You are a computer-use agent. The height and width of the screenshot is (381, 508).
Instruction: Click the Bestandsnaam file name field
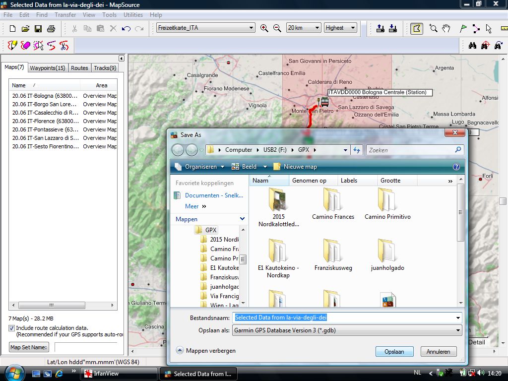coord(342,317)
